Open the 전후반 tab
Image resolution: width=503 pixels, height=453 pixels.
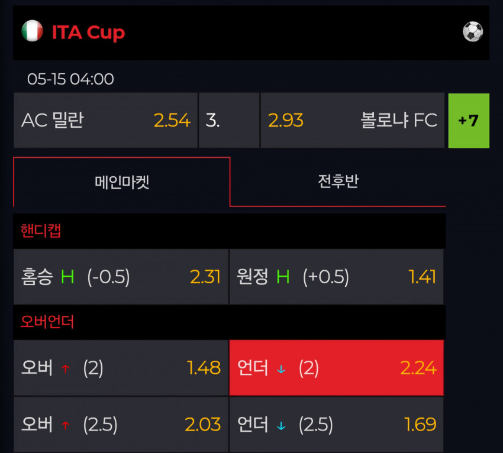tap(338, 182)
